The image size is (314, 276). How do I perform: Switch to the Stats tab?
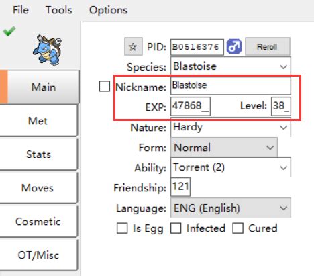tap(38, 154)
